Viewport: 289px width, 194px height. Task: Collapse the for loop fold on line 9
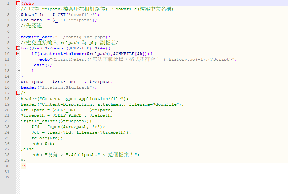pos(18,48)
